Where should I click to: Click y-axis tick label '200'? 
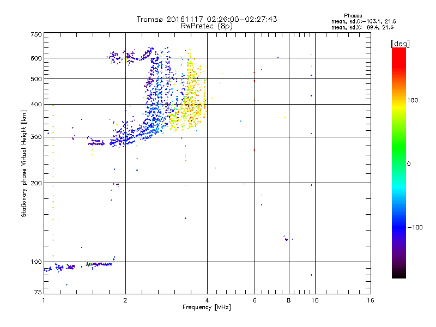[x=36, y=183]
